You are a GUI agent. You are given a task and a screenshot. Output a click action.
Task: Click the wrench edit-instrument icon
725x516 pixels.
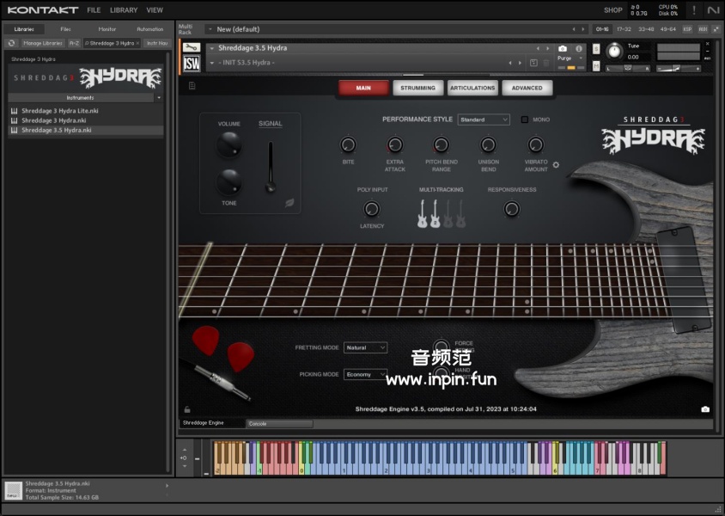point(192,48)
